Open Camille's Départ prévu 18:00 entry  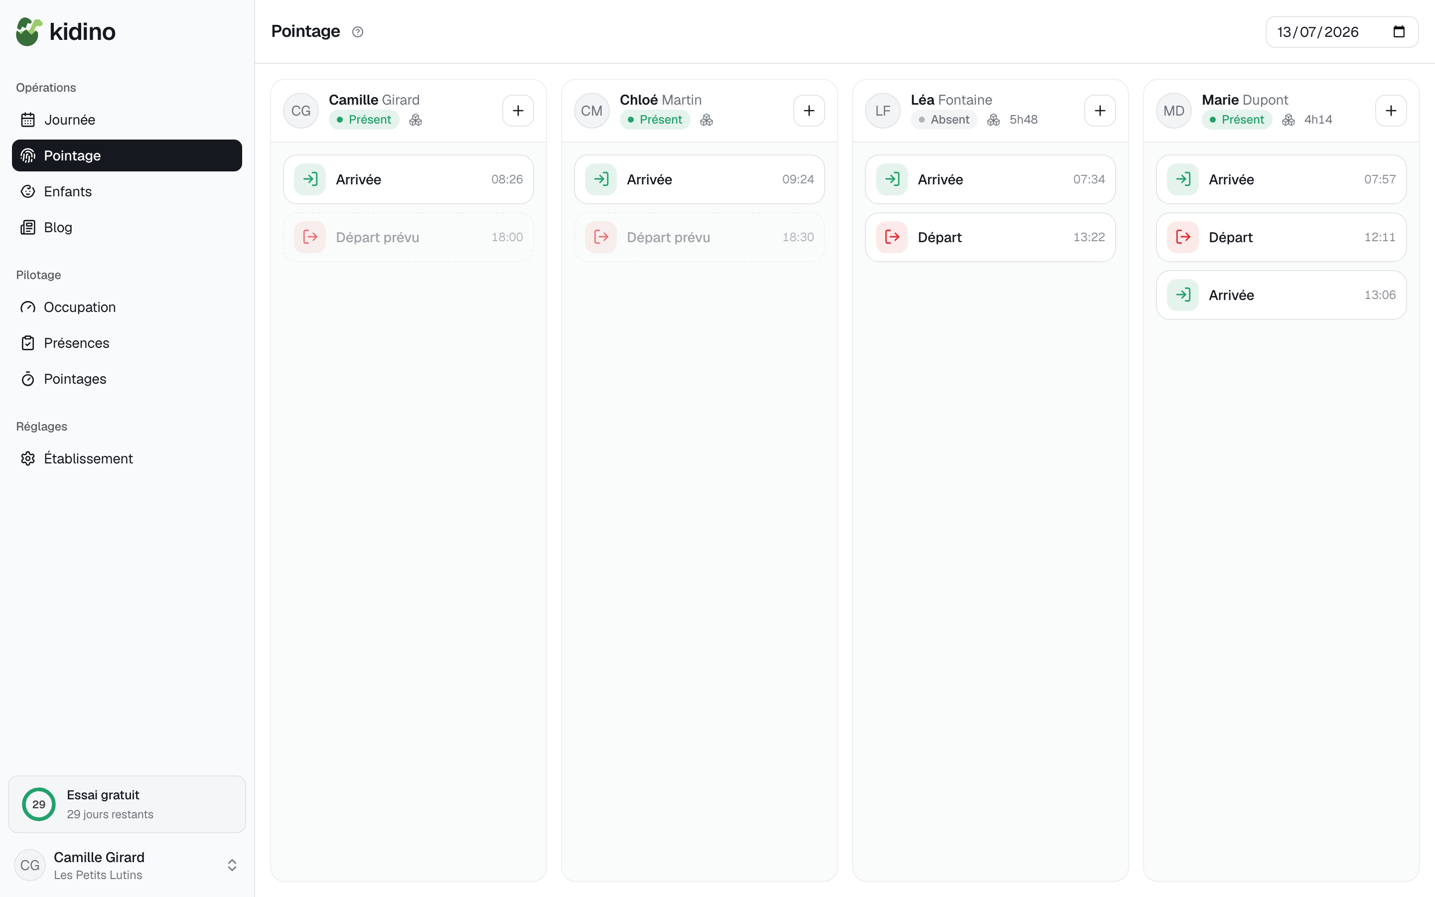click(409, 237)
